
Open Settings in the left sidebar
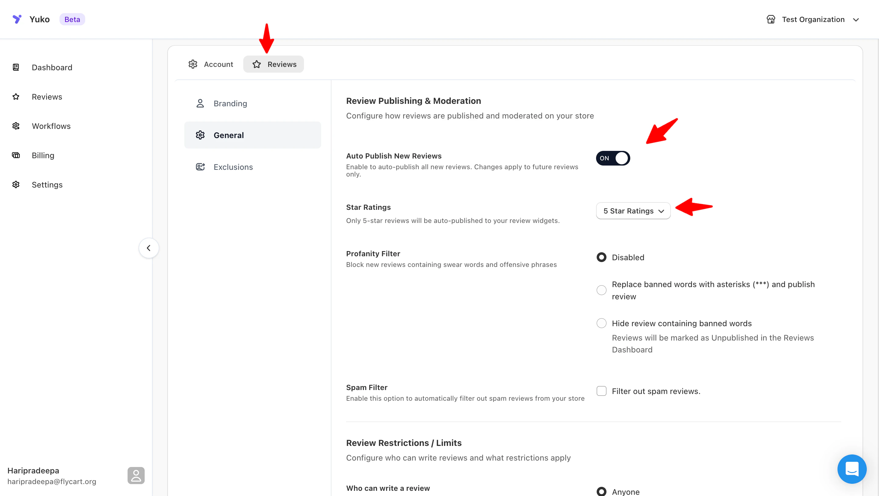(x=47, y=185)
